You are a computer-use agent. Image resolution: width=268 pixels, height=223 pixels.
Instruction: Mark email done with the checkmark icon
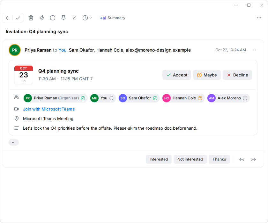[18, 18]
